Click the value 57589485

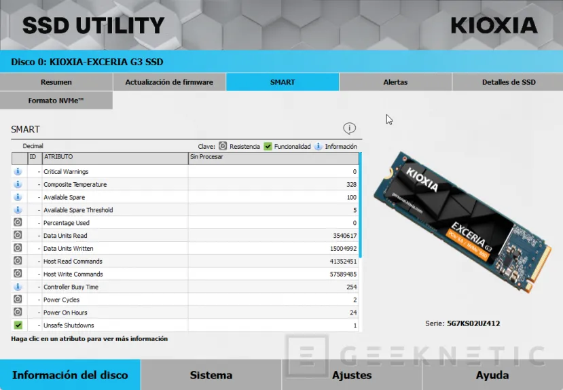click(x=343, y=274)
